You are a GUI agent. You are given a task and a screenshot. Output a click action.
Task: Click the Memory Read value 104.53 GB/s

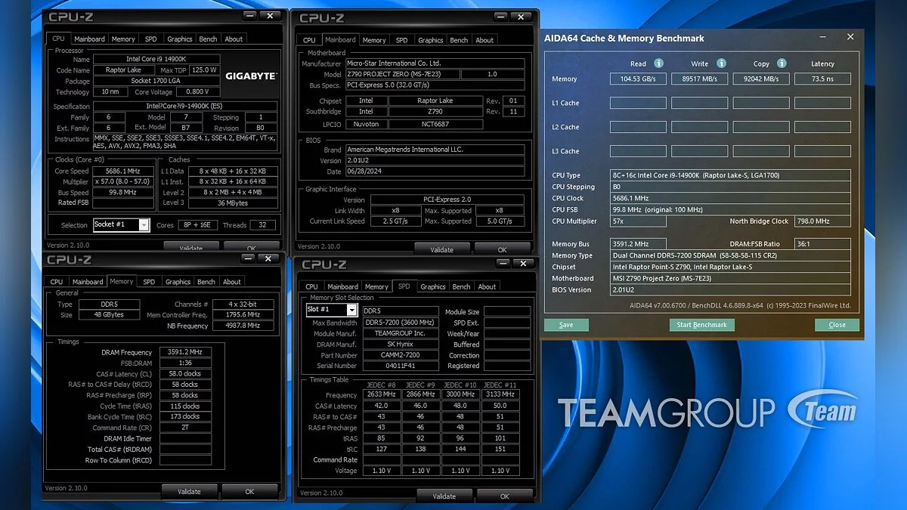click(638, 79)
